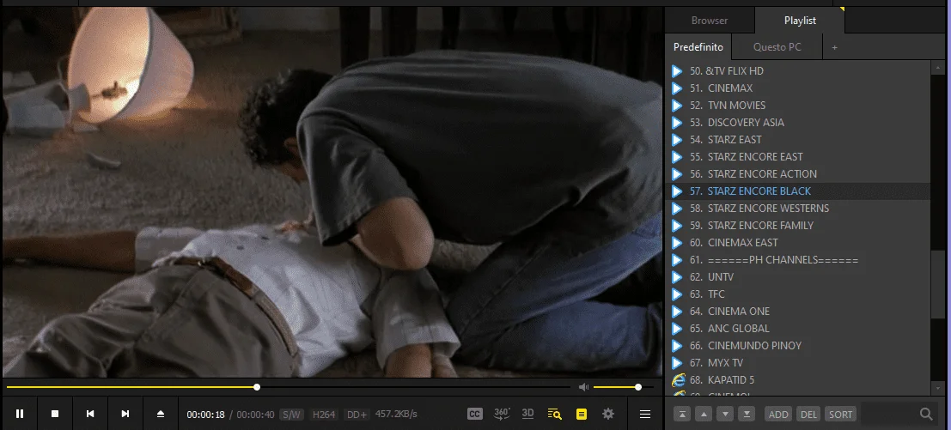
Task: Move selected playlist item down
Action: 725,415
